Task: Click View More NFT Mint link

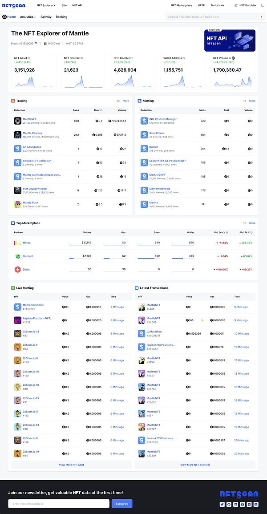Action: click(71, 465)
